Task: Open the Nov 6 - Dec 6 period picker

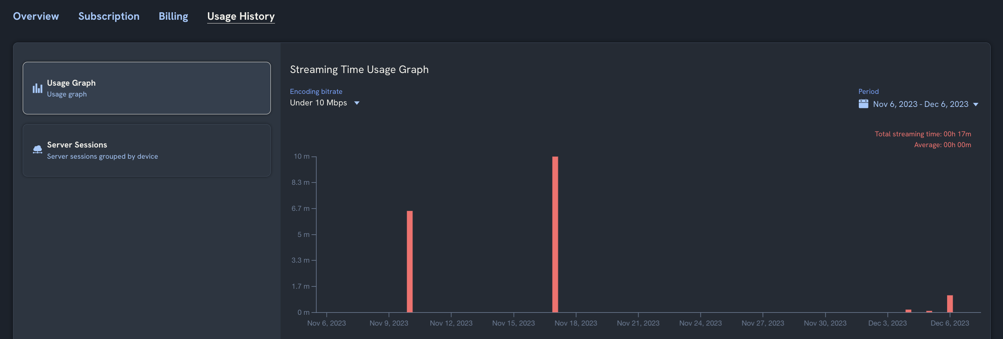Action: click(919, 104)
